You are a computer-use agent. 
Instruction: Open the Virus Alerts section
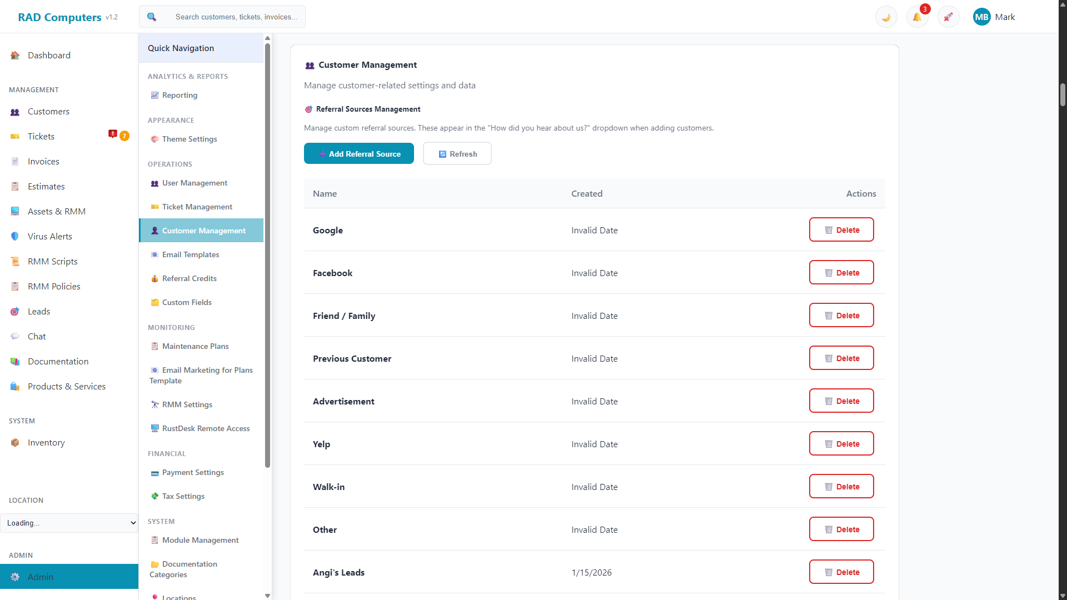50,236
